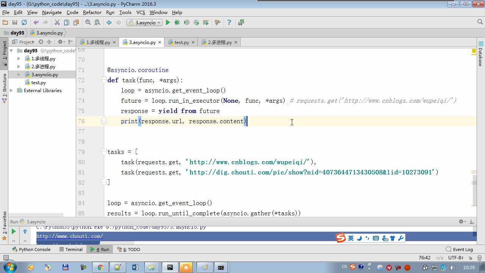Open the TODO tool window
This screenshot has height=273, width=485.
pos(128,249)
